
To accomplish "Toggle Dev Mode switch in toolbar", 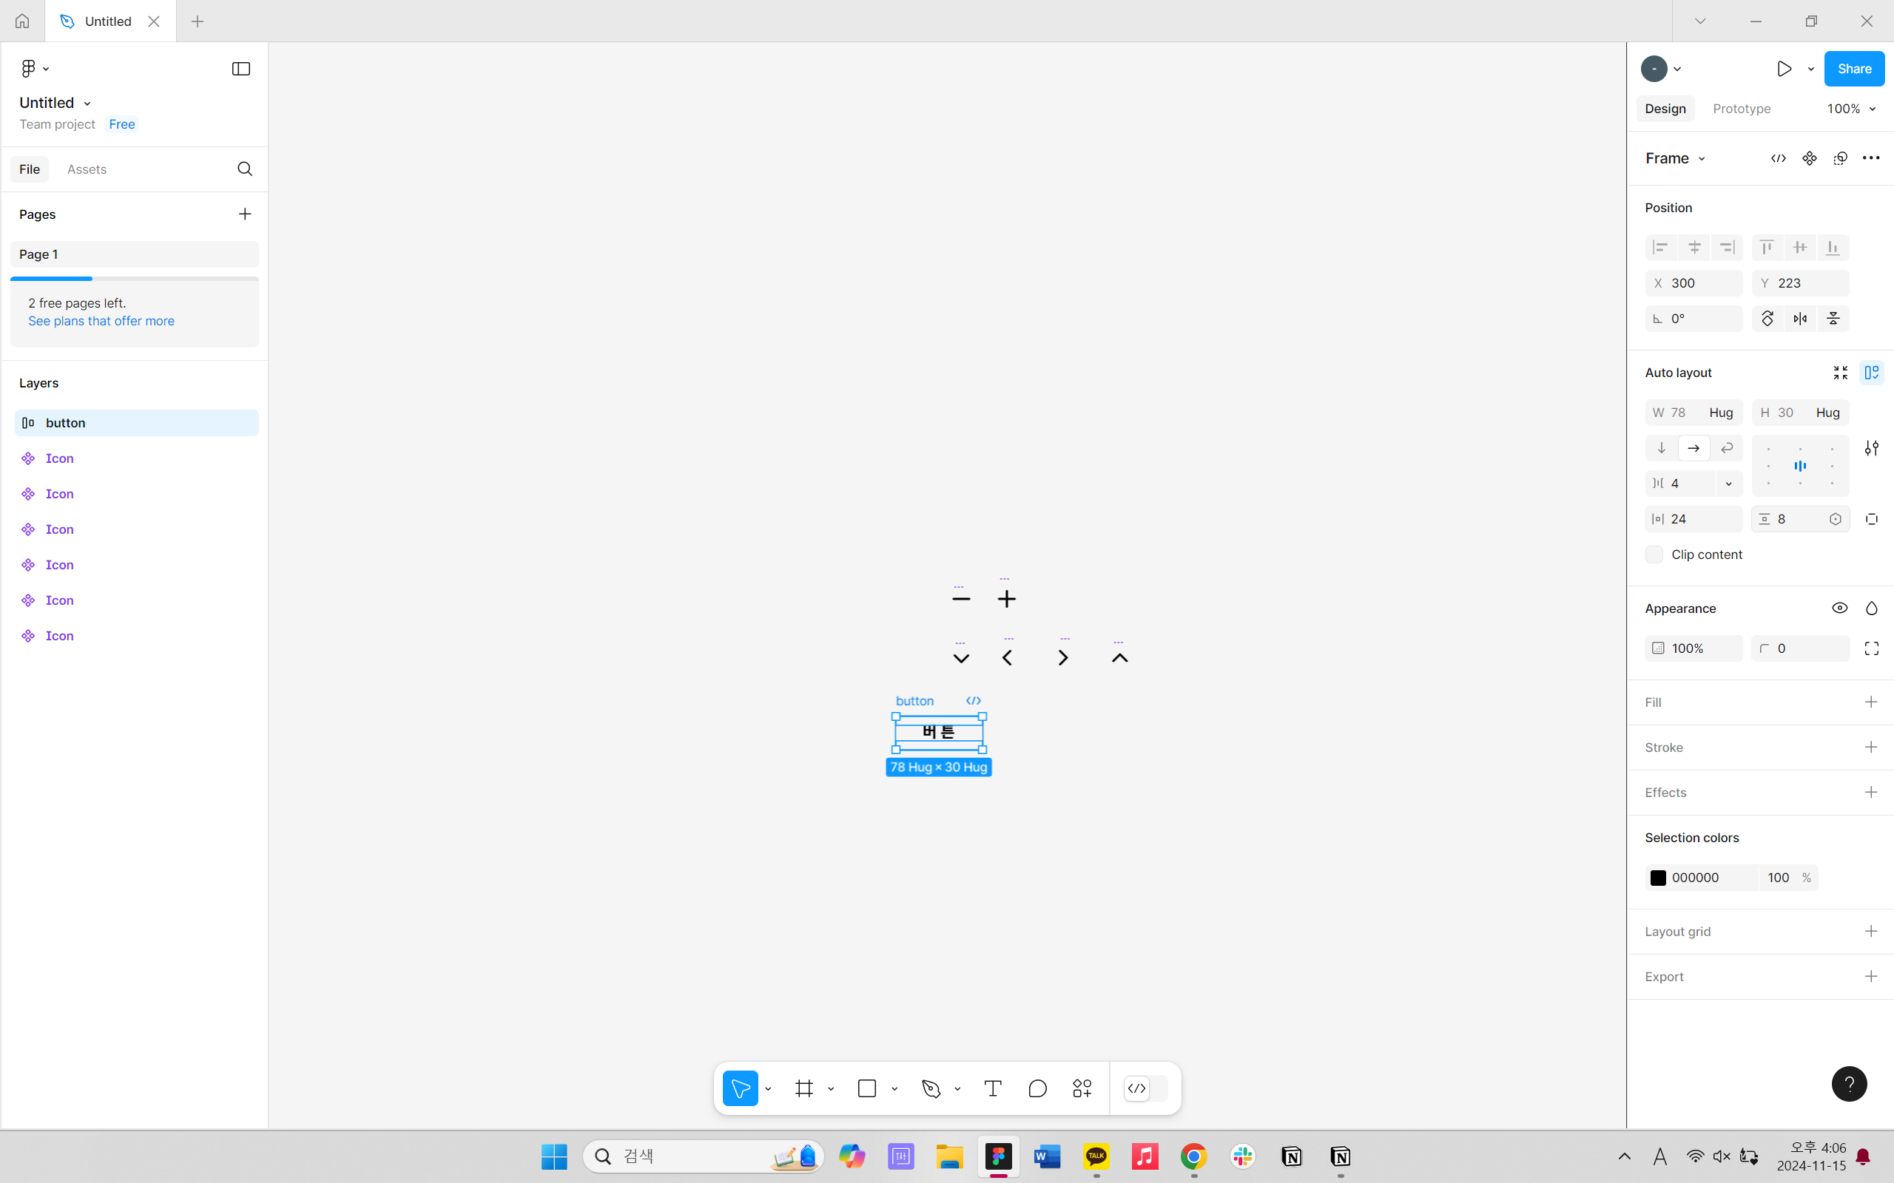I will coord(1146,1088).
